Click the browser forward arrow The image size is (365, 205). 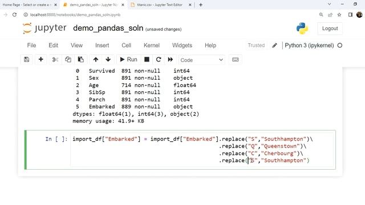[5, 15]
